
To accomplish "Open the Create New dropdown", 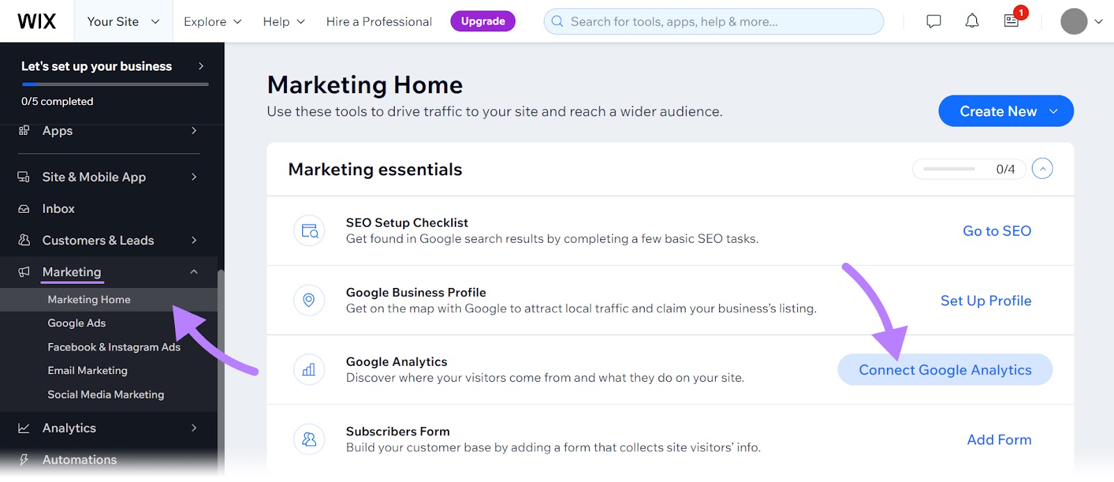I will pyautogui.click(x=1005, y=111).
